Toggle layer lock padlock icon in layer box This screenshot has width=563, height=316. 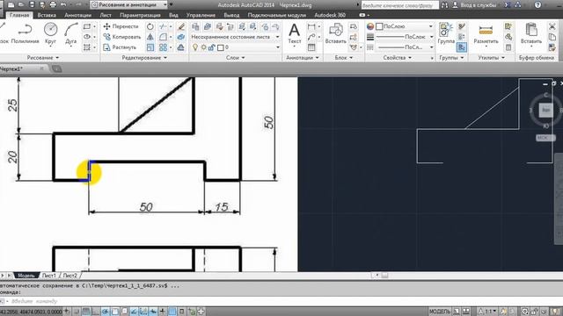(x=212, y=47)
